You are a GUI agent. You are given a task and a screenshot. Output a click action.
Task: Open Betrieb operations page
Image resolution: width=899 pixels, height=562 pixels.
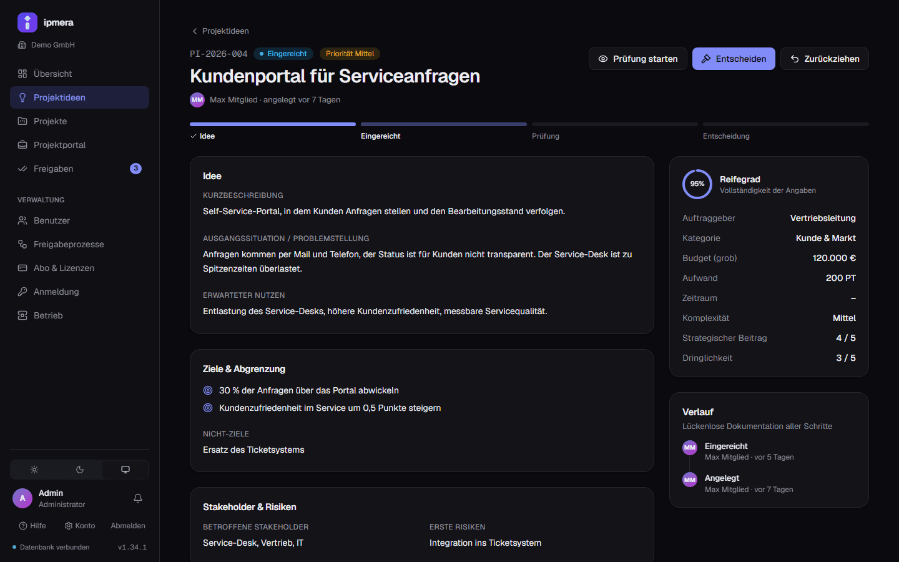point(79,315)
